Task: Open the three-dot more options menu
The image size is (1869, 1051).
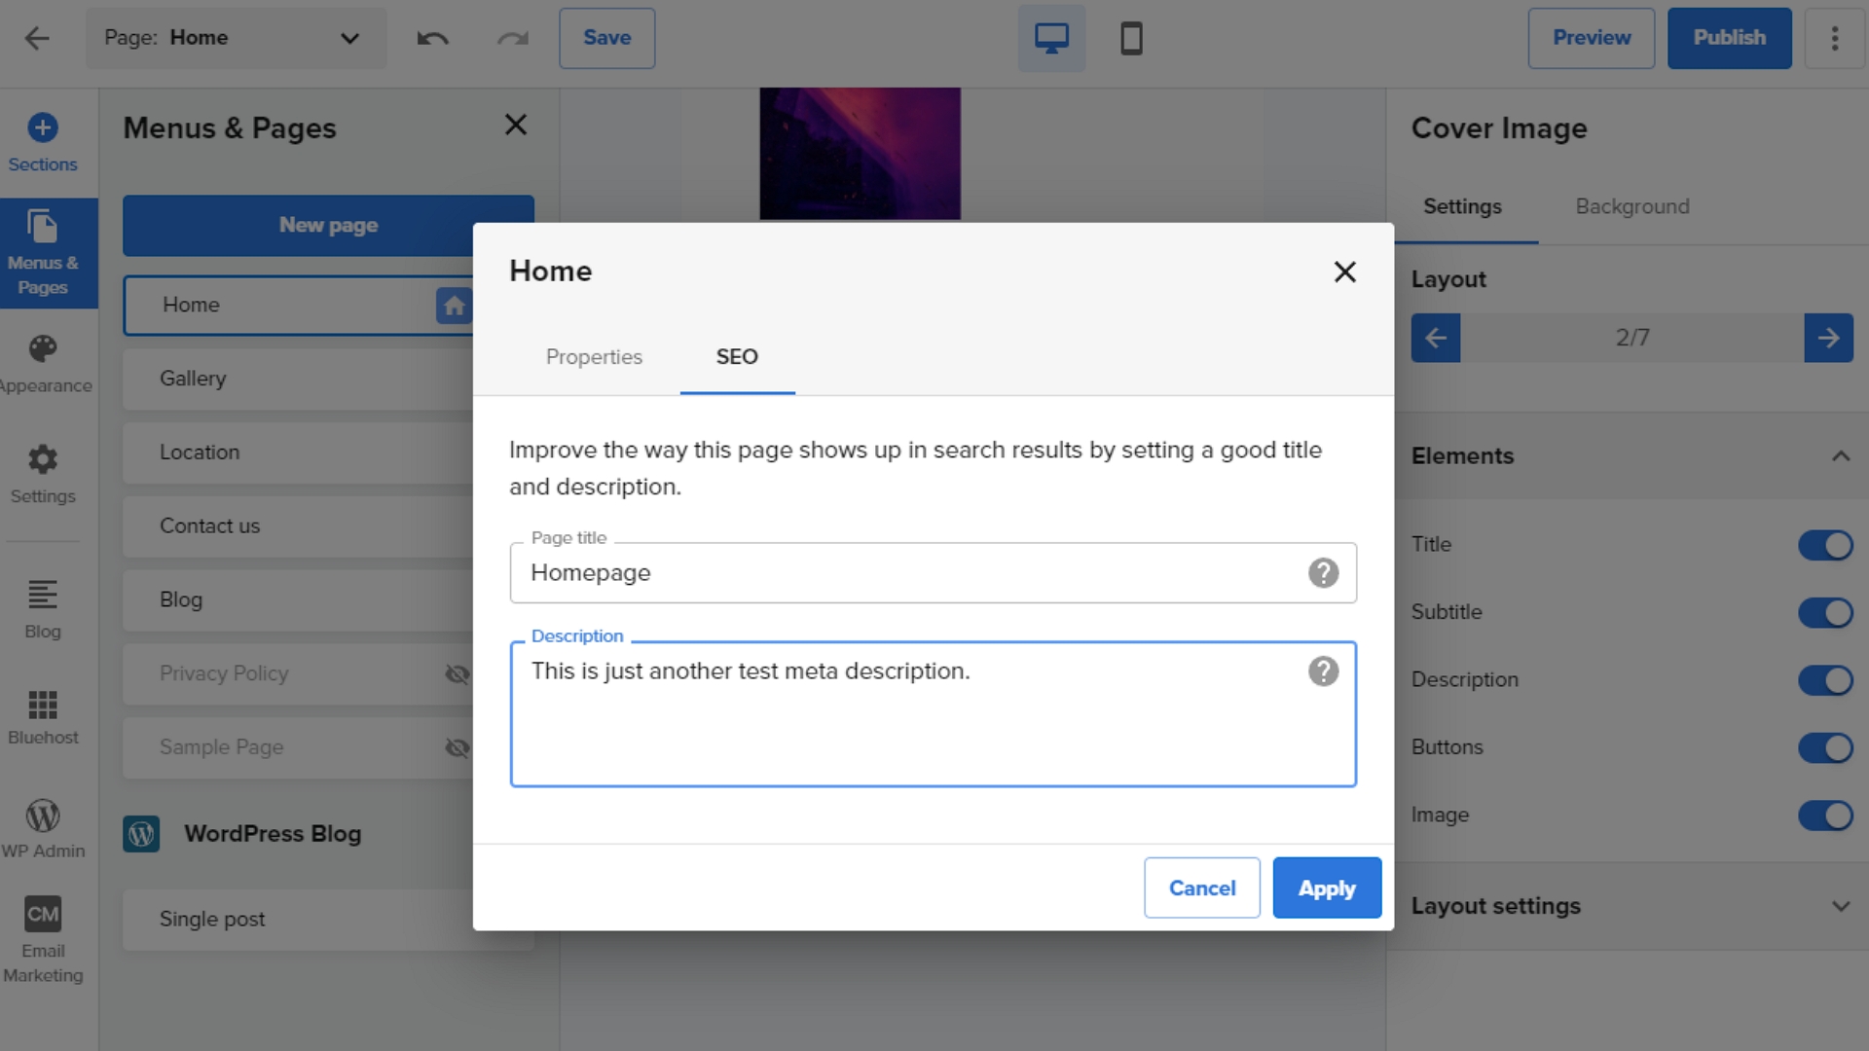Action: (x=1835, y=38)
